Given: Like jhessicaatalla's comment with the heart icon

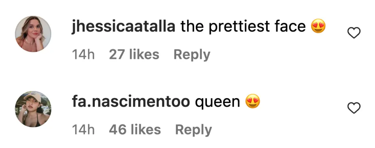Looking at the screenshot, I should click(354, 34).
